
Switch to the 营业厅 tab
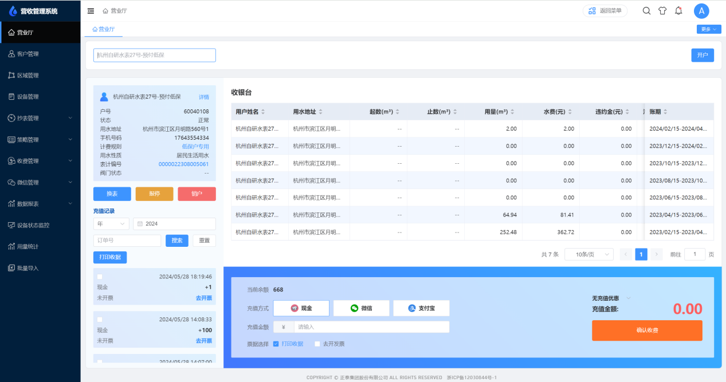[x=104, y=29]
